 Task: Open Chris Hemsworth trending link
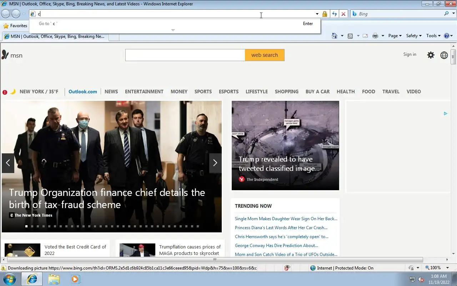[282, 237]
